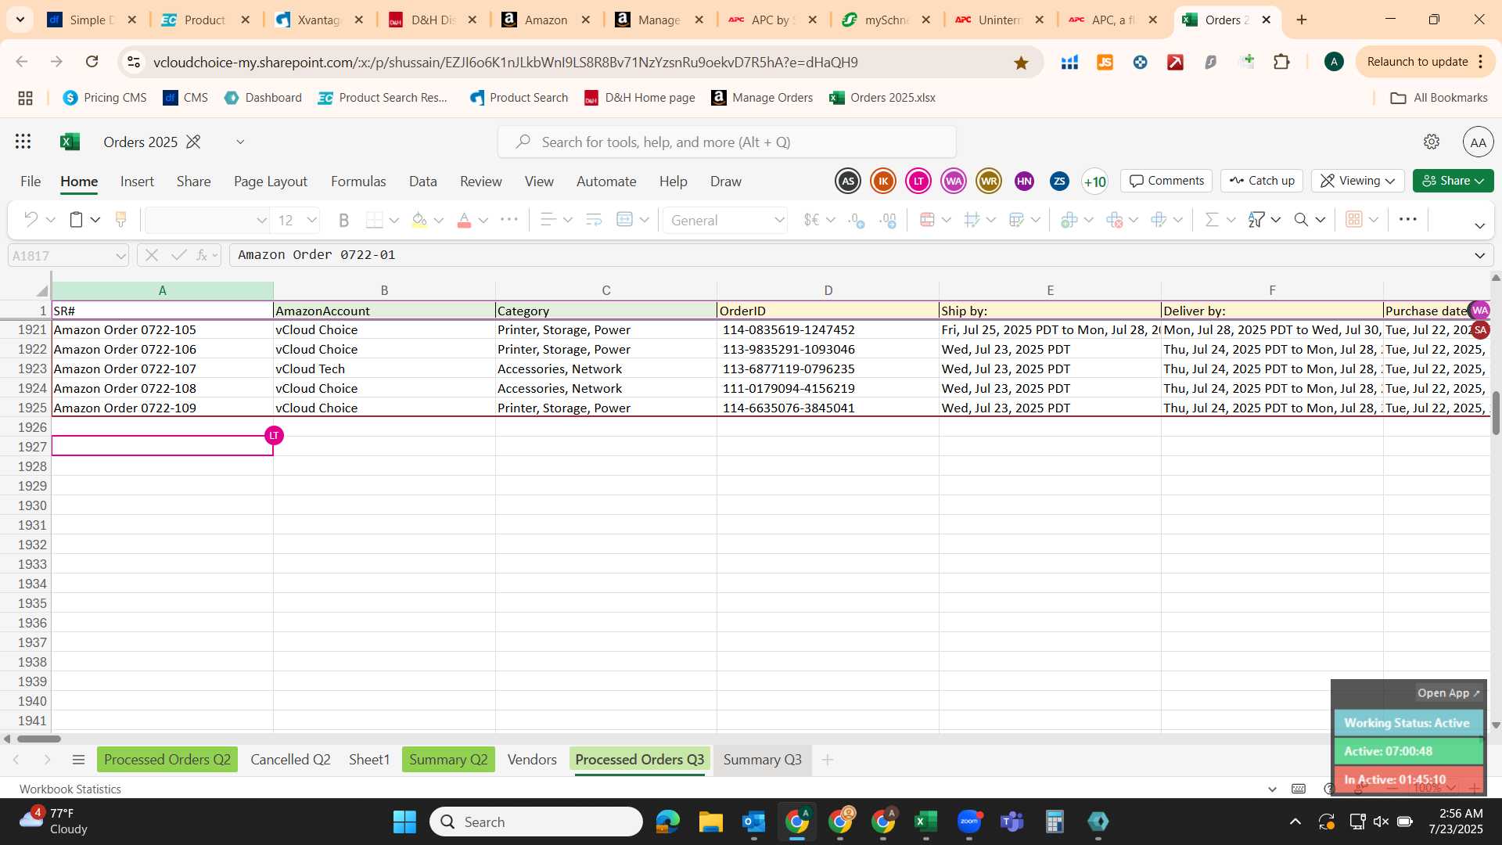Open Microsoft Teams from taskbar
The width and height of the screenshot is (1502, 845).
[x=1012, y=822]
